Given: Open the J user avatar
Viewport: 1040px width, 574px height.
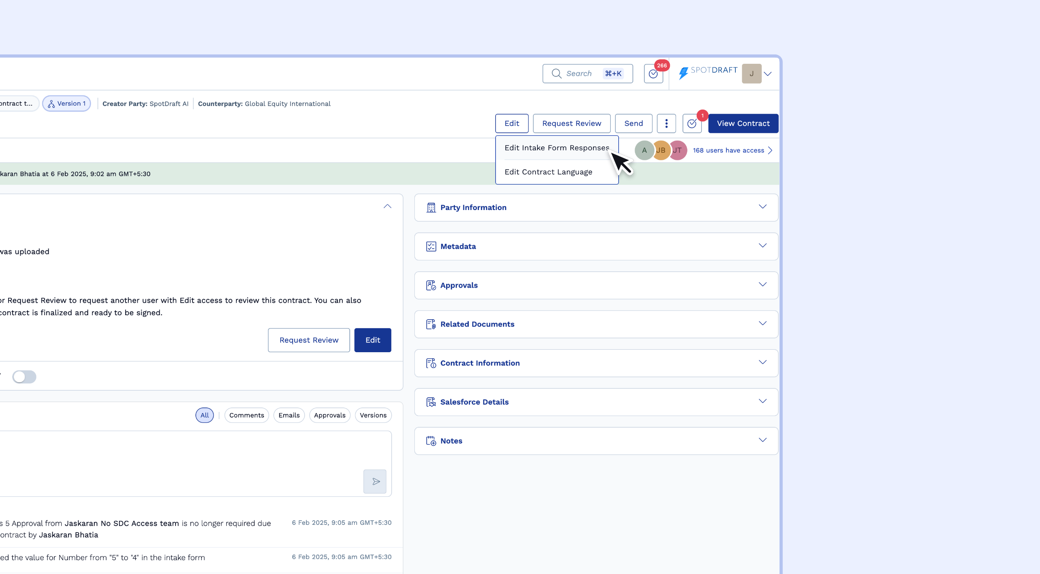Looking at the screenshot, I should click(x=752, y=74).
